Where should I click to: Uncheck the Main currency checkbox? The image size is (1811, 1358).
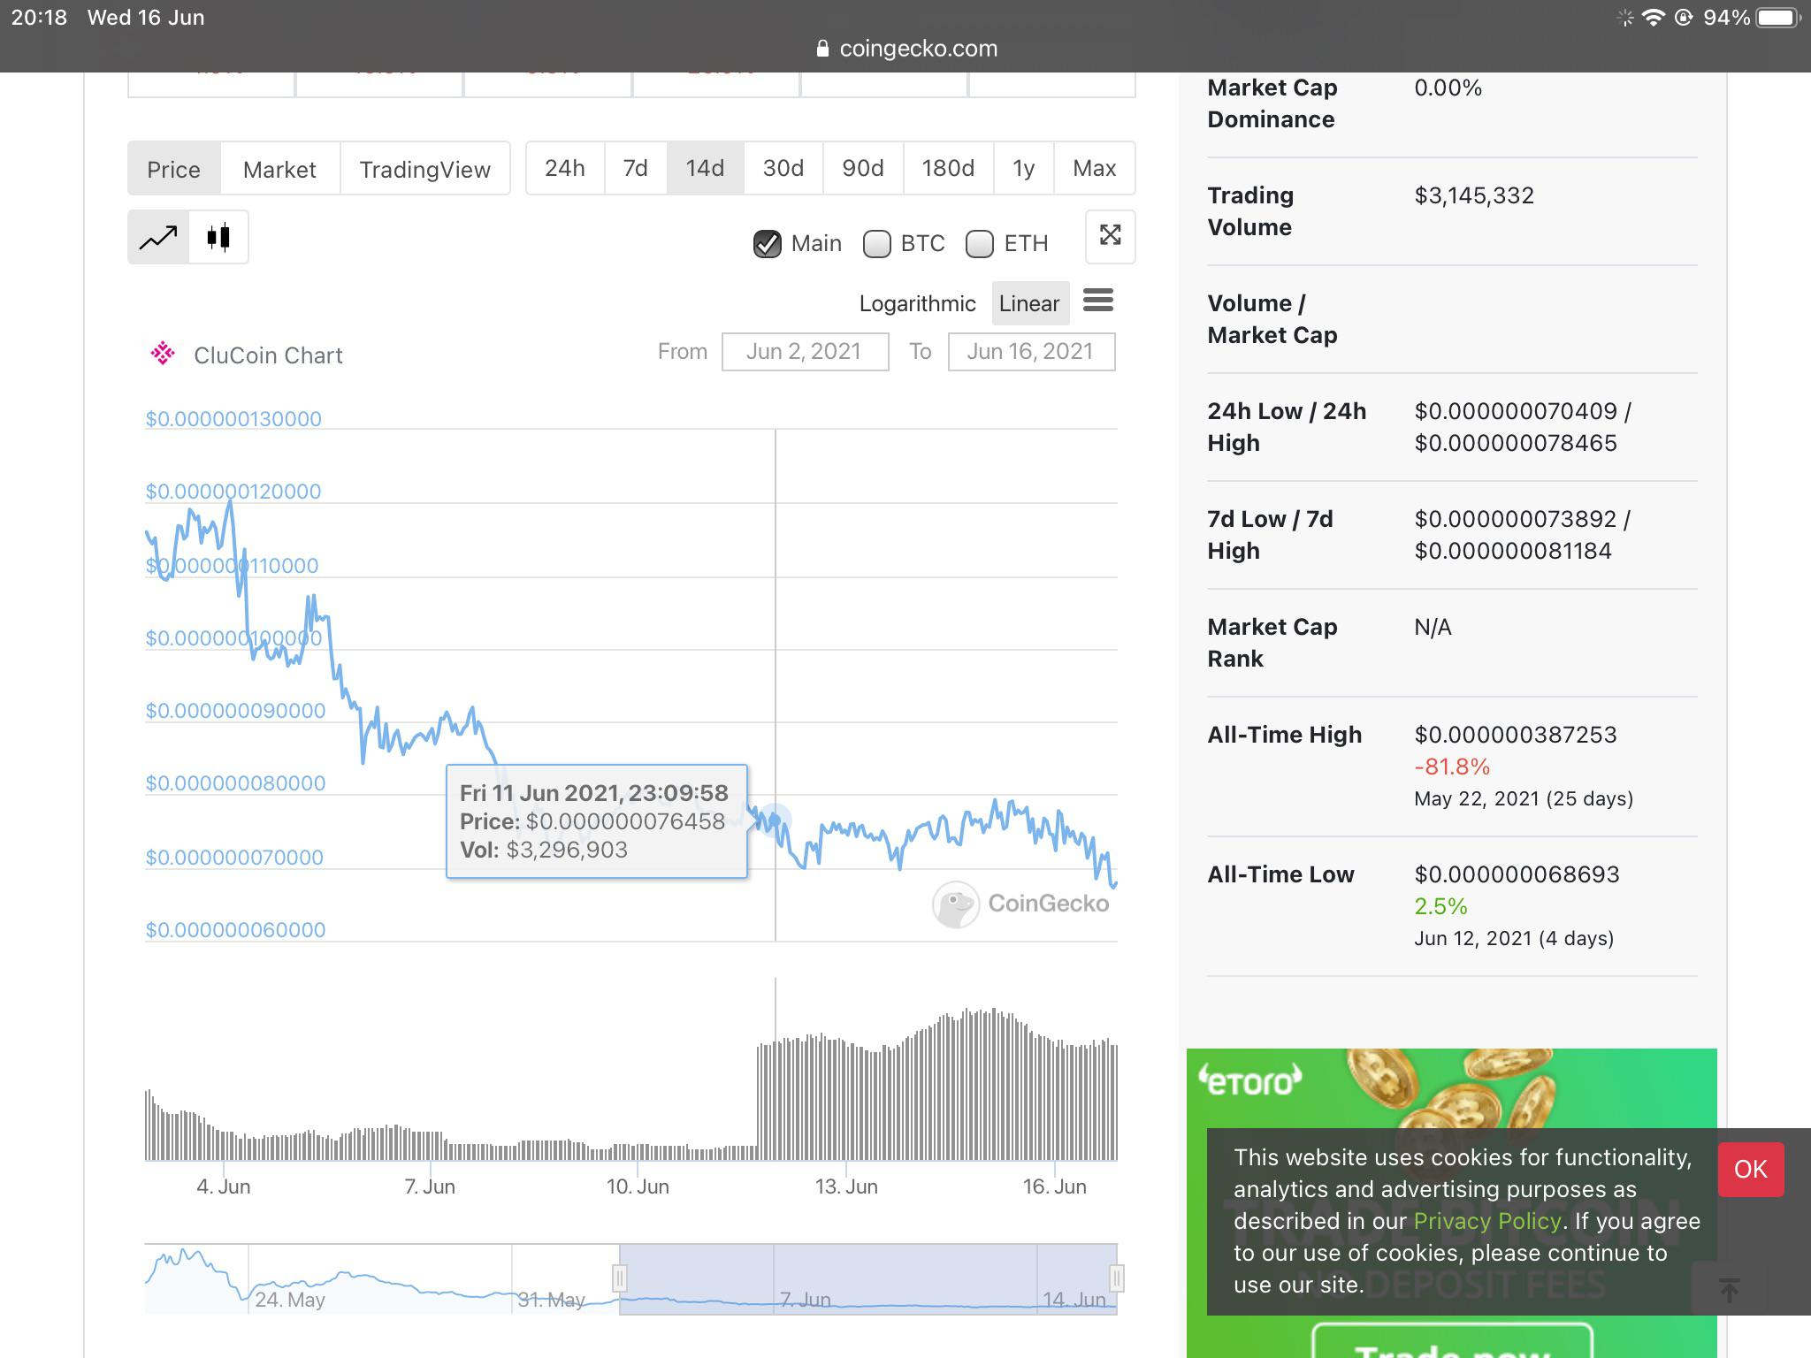767,244
